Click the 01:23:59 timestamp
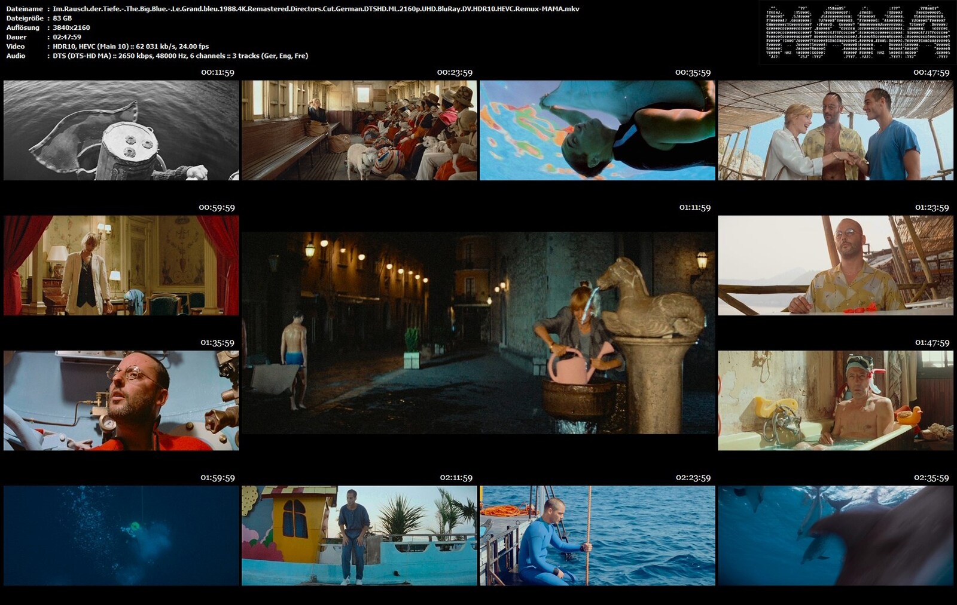The width and height of the screenshot is (957, 605). (932, 207)
